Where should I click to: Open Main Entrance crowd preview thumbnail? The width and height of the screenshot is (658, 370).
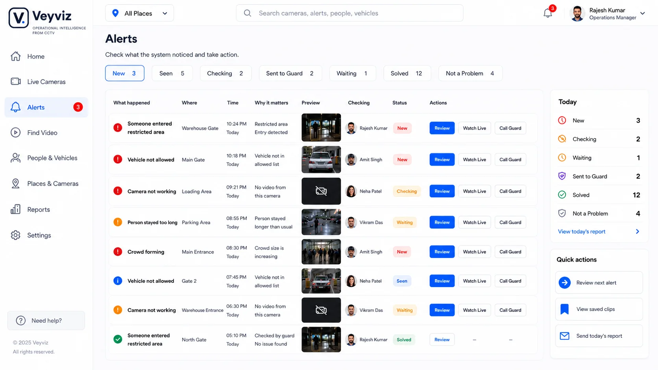pyautogui.click(x=321, y=252)
